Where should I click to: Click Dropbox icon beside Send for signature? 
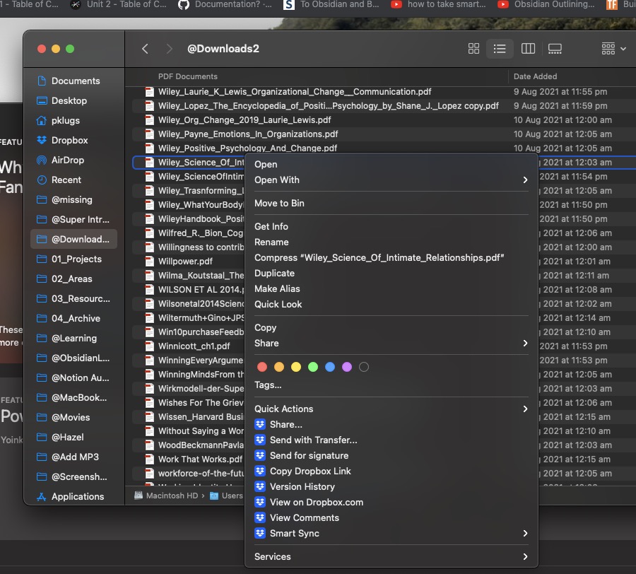(260, 455)
